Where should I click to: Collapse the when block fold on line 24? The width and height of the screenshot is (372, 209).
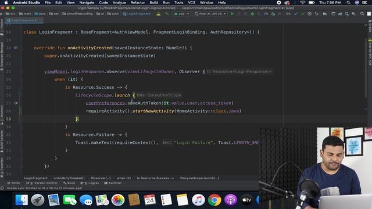[22, 80]
